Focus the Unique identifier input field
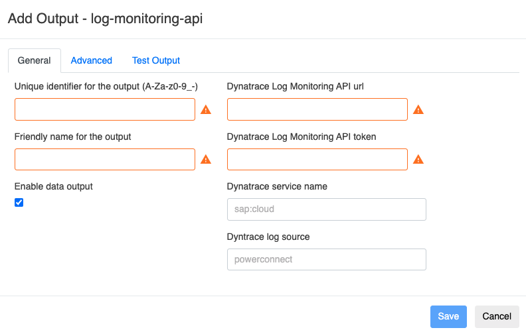Viewport: 526px width, 336px height. (x=105, y=109)
